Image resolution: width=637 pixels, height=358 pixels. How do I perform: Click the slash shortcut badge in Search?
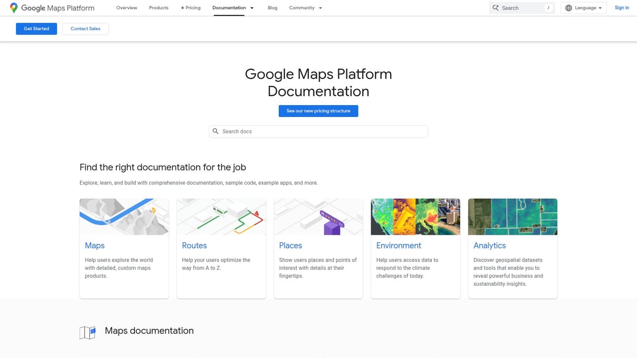pos(548,8)
